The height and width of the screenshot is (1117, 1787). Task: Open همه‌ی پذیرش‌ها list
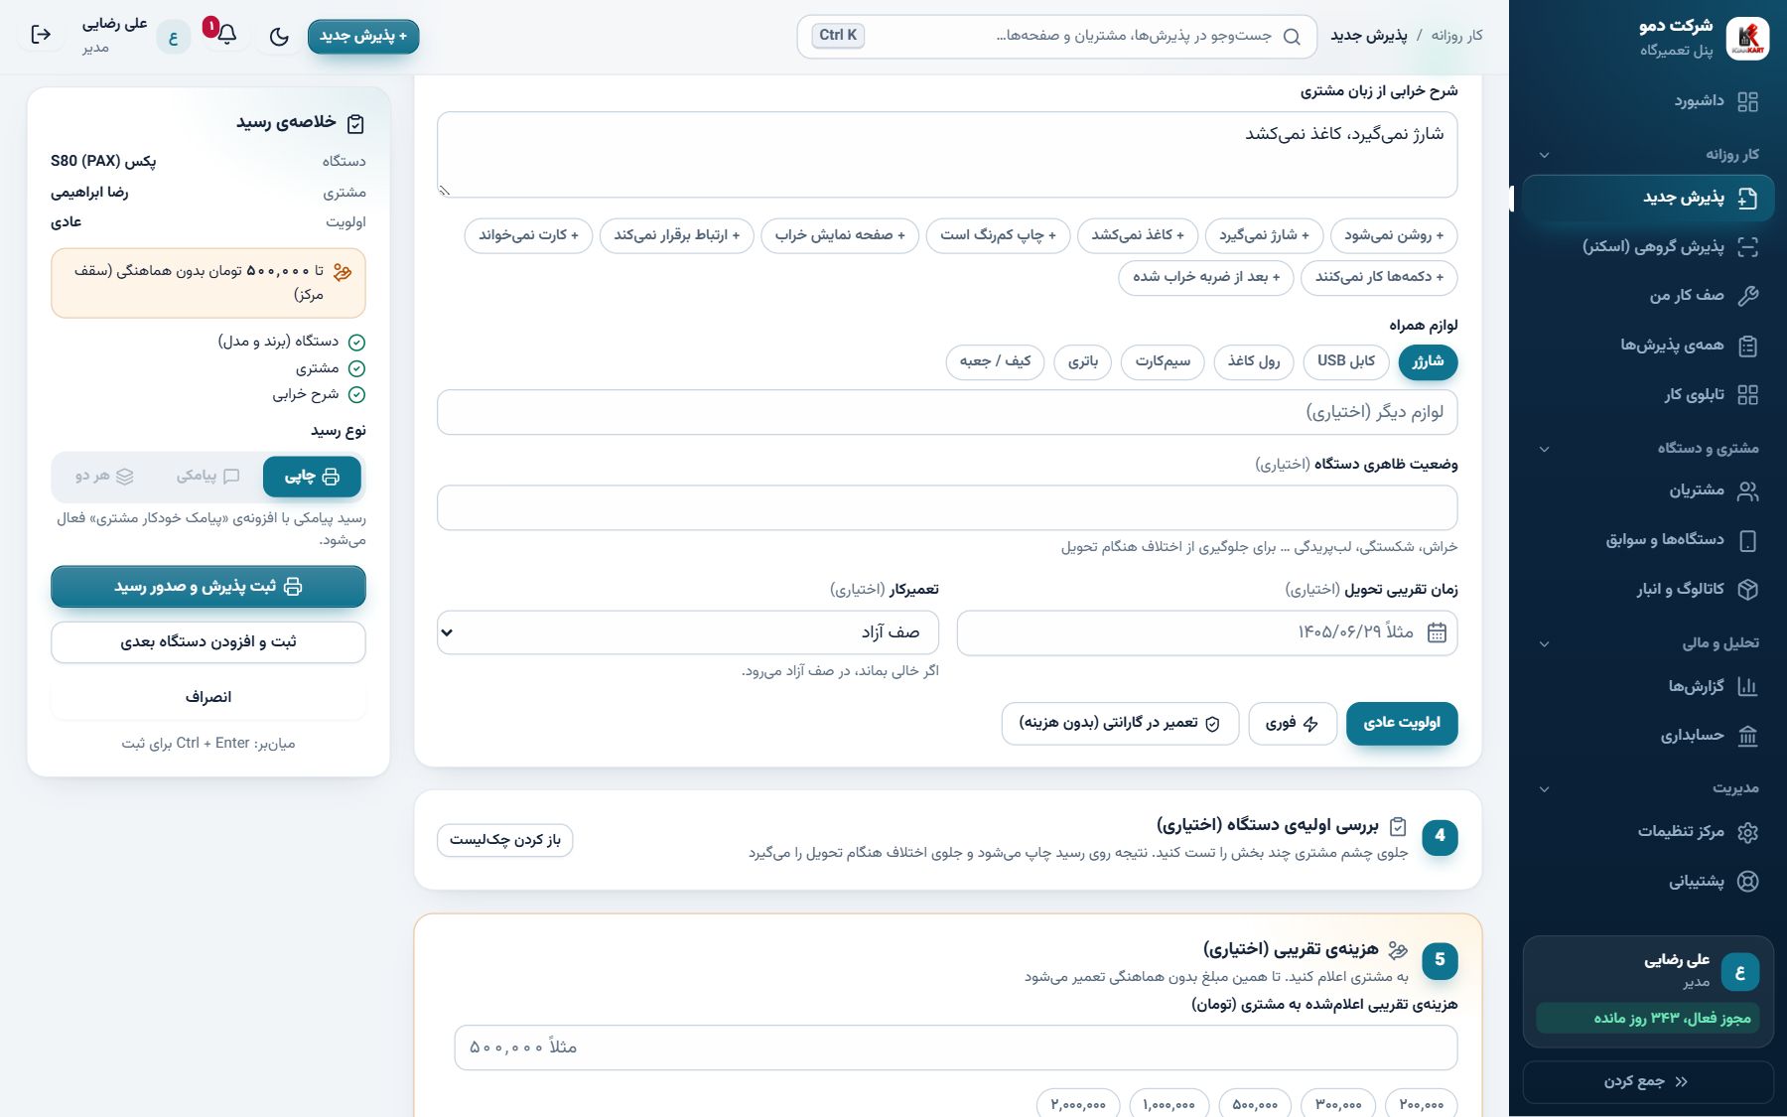pos(1648,345)
